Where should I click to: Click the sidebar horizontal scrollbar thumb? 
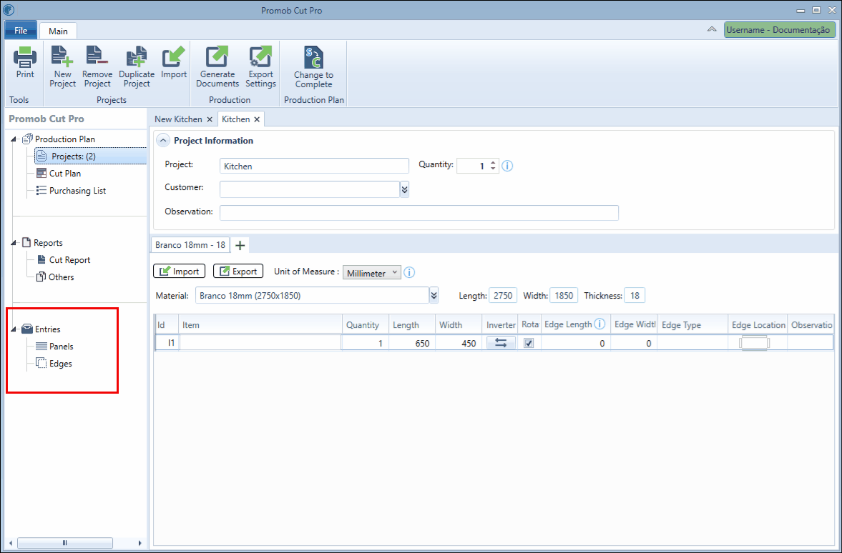coord(65,543)
